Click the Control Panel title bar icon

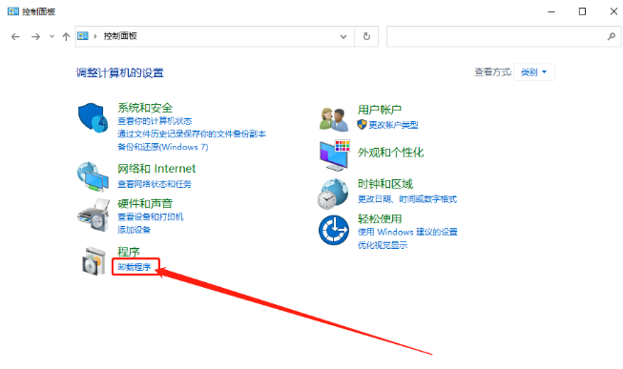tap(13, 11)
